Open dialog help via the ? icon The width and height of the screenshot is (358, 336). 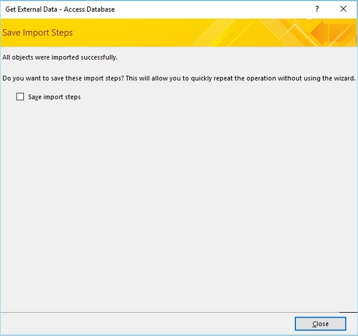tap(316, 10)
